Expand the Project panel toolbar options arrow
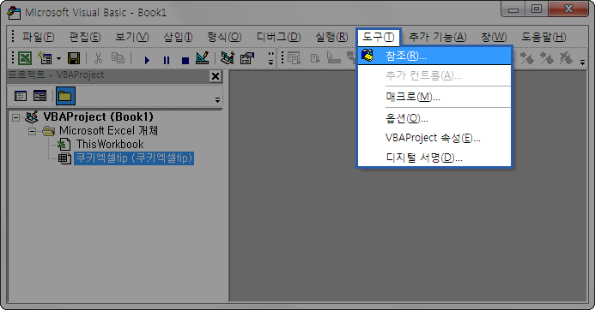Screen dimensions: 595x310 click(x=217, y=100)
